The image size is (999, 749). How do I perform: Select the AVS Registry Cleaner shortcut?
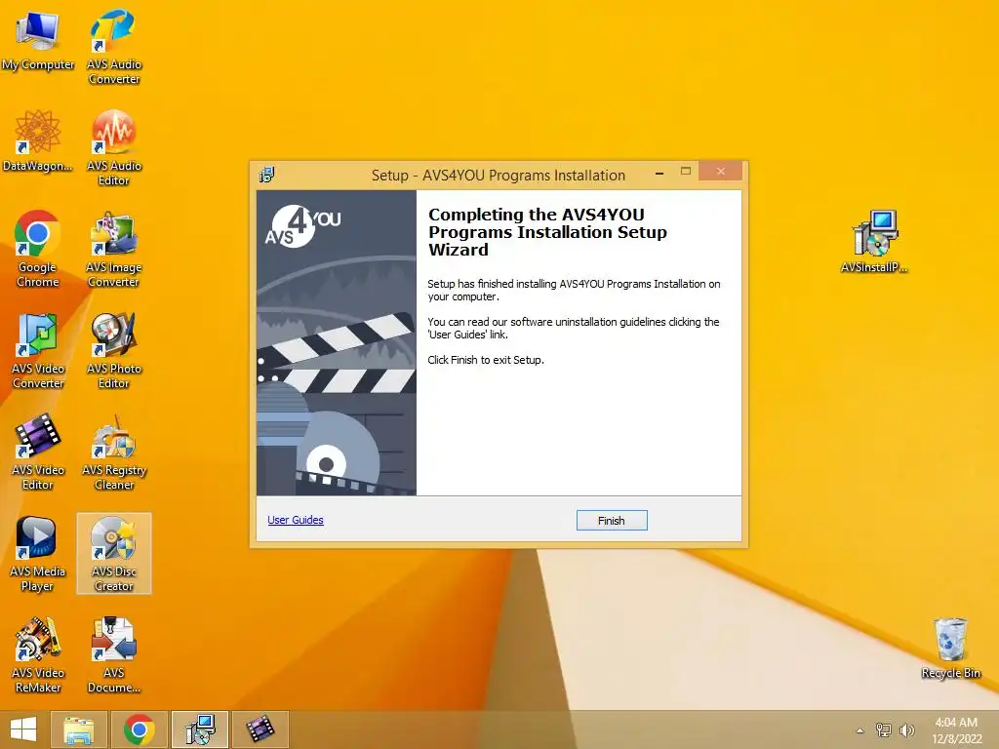(113, 452)
